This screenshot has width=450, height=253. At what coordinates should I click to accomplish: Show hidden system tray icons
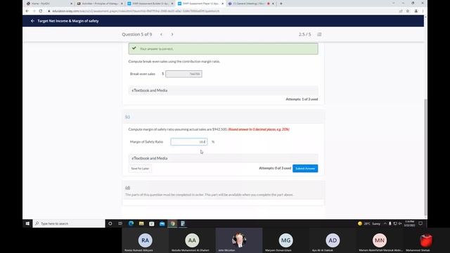tap(385, 223)
